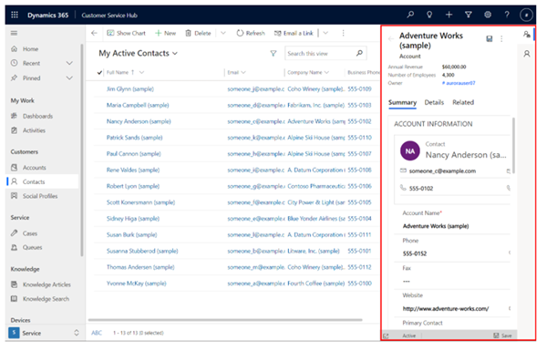Select the top side pane tab icon
547x351 pixels.
pos(527,35)
